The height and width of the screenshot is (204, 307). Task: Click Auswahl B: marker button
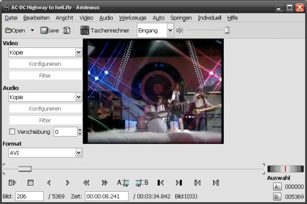277,197
